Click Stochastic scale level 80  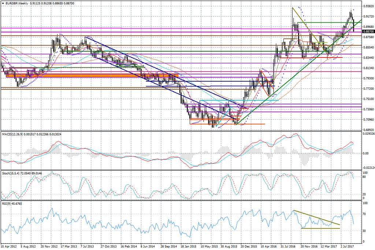pos(364,177)
